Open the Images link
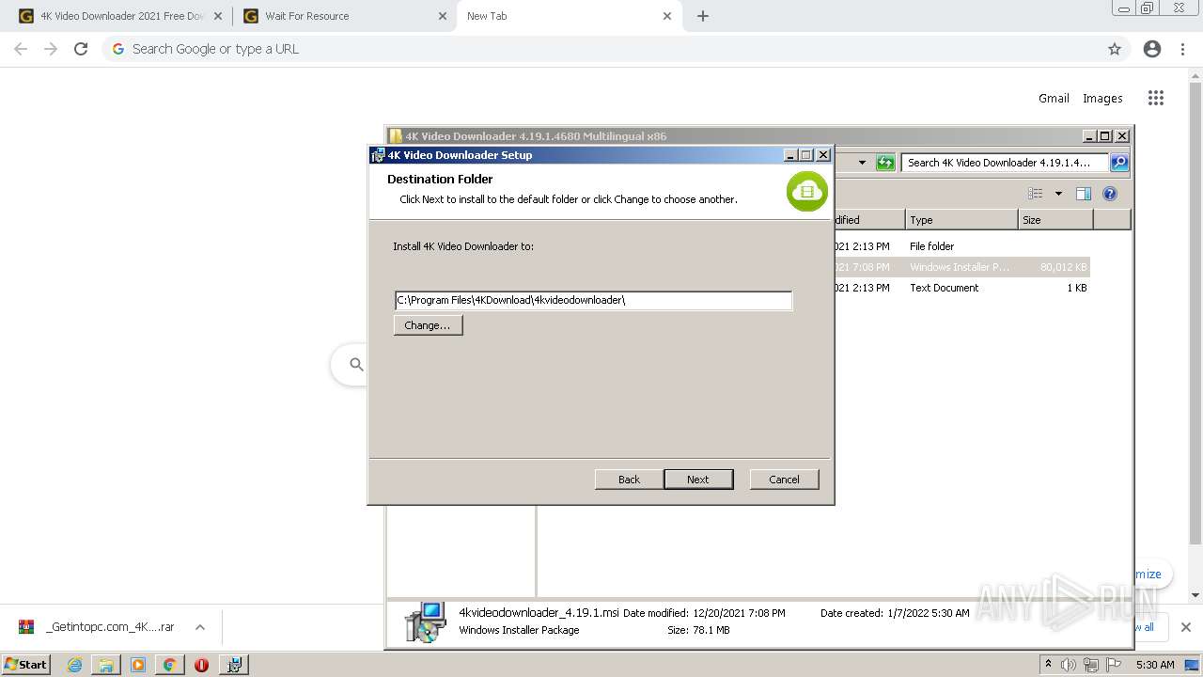The image size is (1203, 677). [1102, 98]
